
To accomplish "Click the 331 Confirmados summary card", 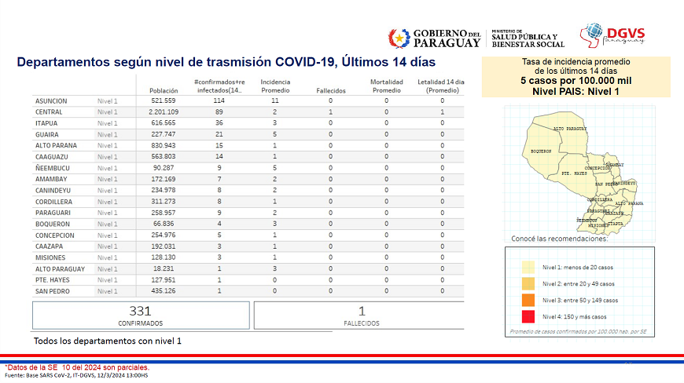I will pyautogui.click(x=140, y=315).
